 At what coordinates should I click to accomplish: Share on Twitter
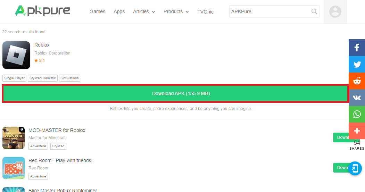click(x=357, y=64)
